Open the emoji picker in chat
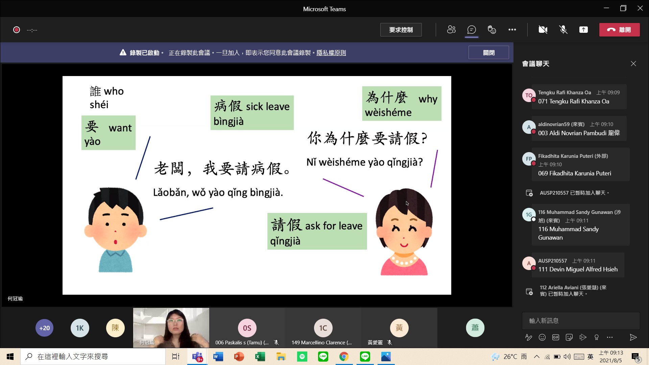649x365 pixels. click(542, 337)
